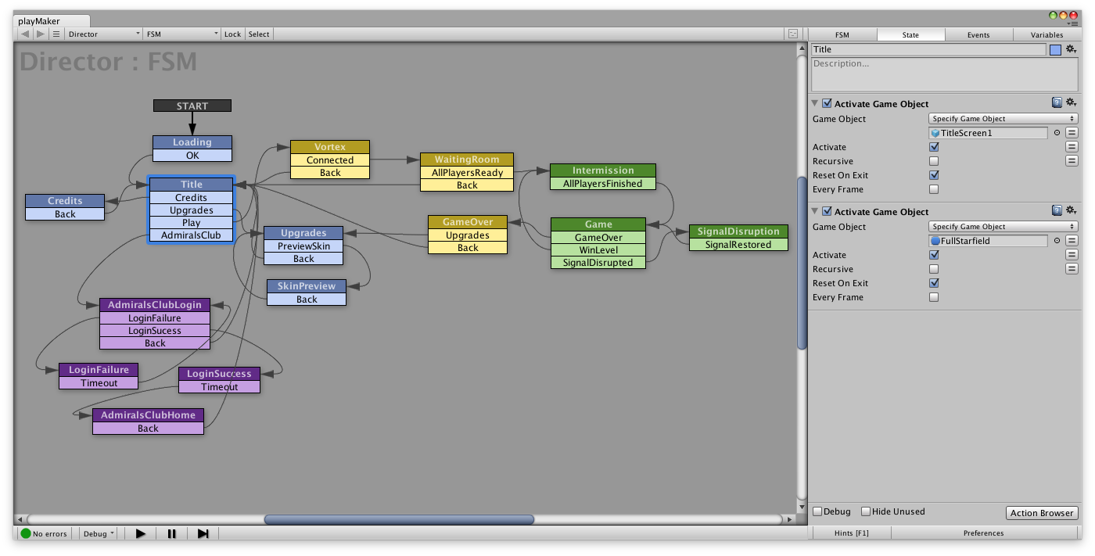Open help for the TitleScreen1 Activate Game Object action
Viewport: 1095px width, 556px height.
pyautogui.click(x=1057, y=102)
